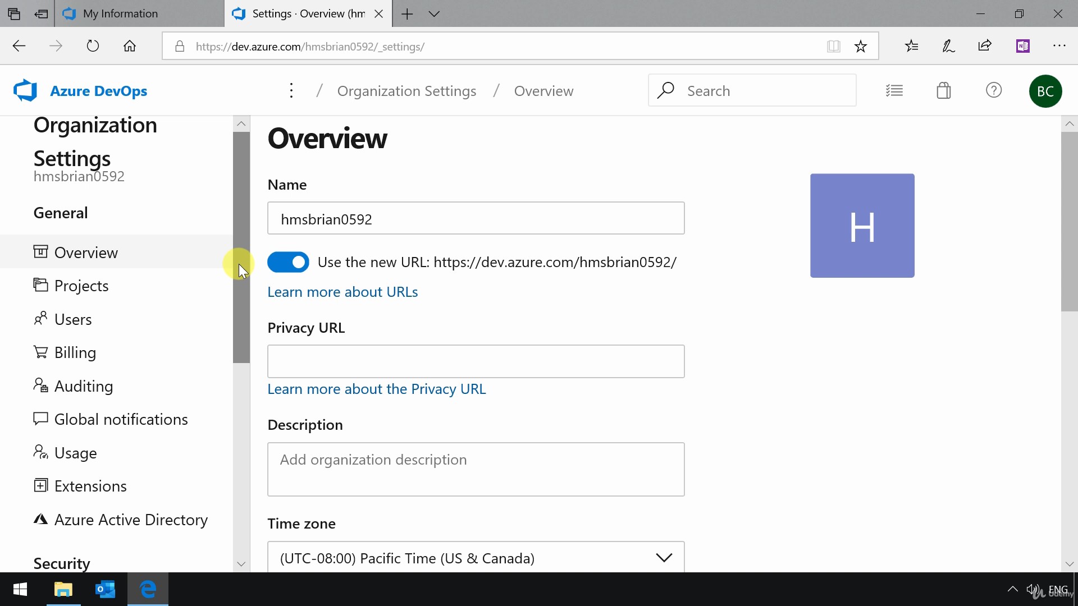Screen dimensions: 1078x606
Task: Follow the Learn more about URLs link
Action: click(342, 292)
